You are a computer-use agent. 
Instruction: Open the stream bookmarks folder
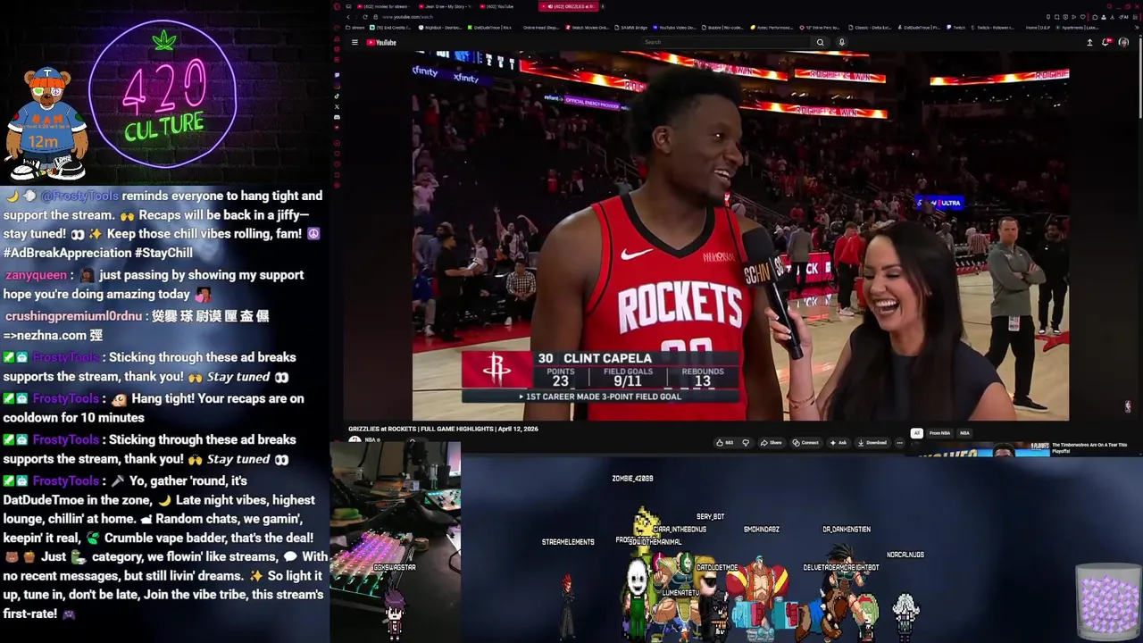click(355, 28)
